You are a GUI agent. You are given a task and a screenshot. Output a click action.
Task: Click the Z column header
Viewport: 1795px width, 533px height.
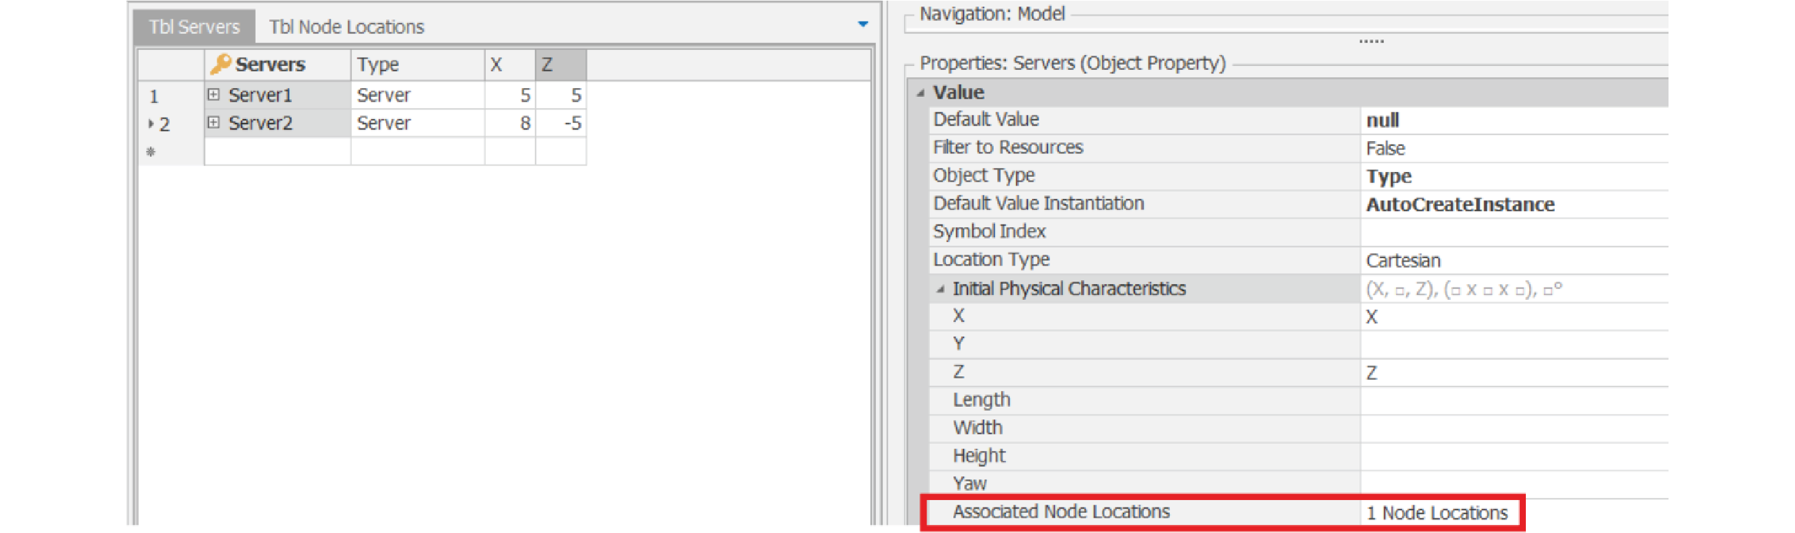tap(560, 65)
